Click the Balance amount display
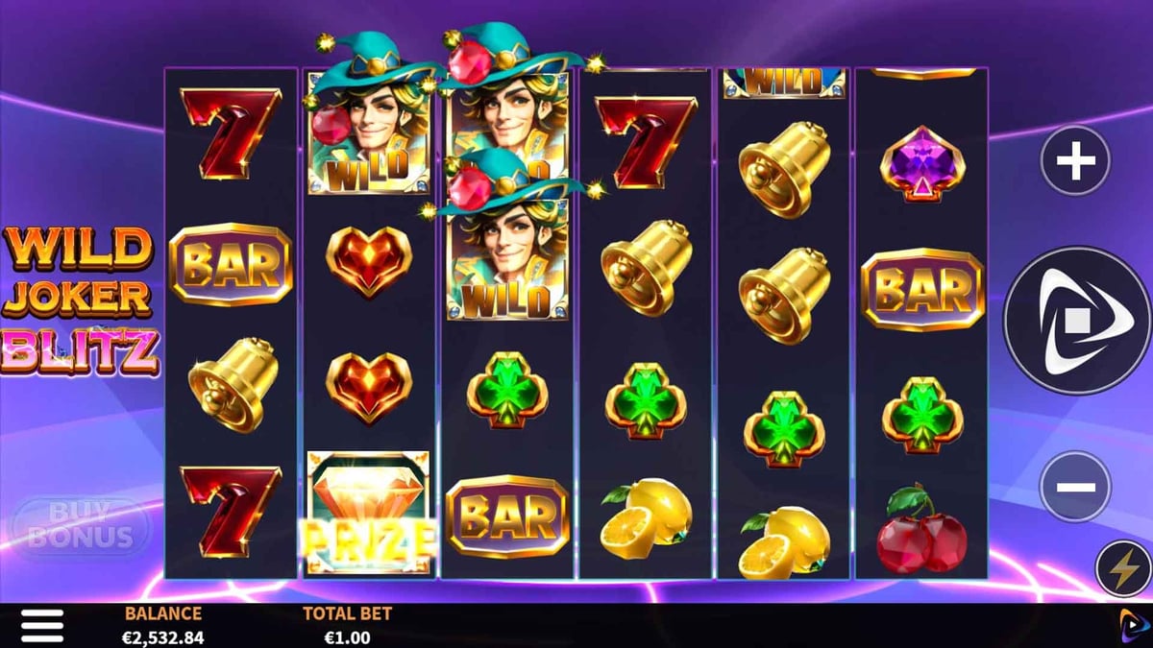This screenshot has height=648, width=1153. pos(164,636)
